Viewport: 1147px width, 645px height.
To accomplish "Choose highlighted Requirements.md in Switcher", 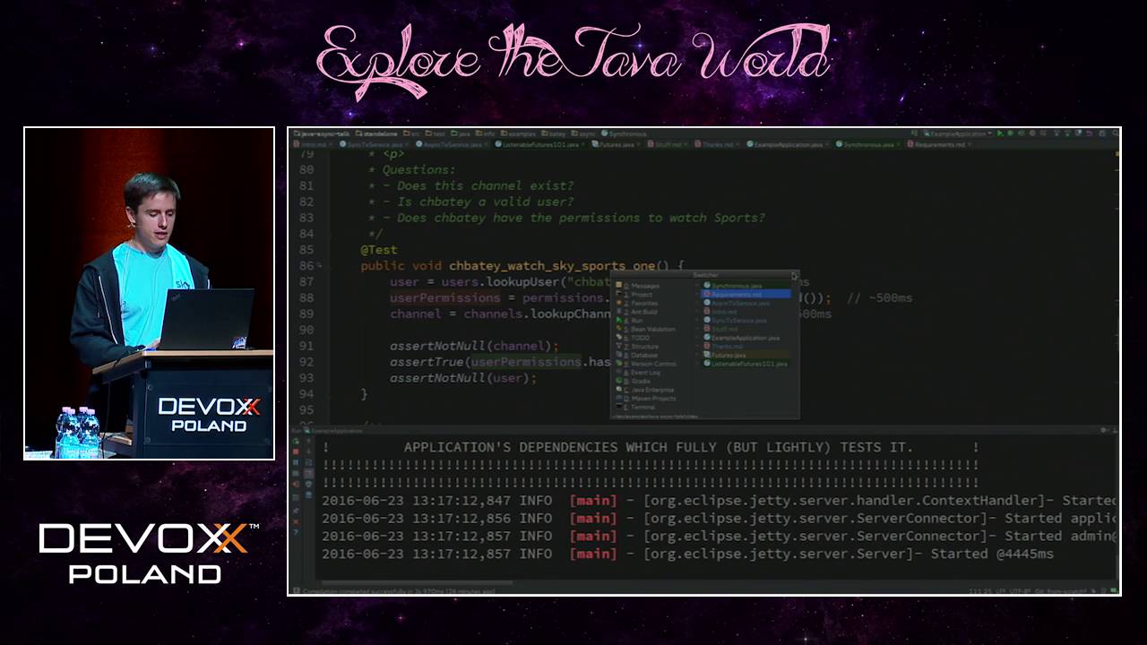I will (746, 294).
